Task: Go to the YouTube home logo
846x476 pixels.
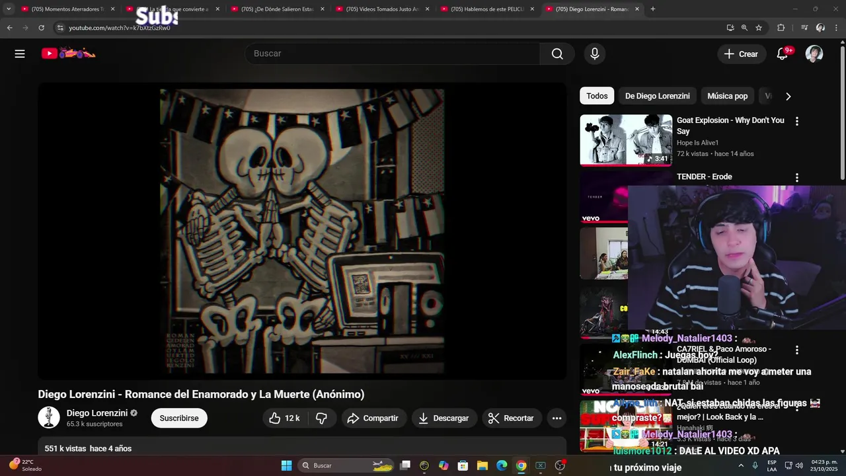Action: pos(69,54)
